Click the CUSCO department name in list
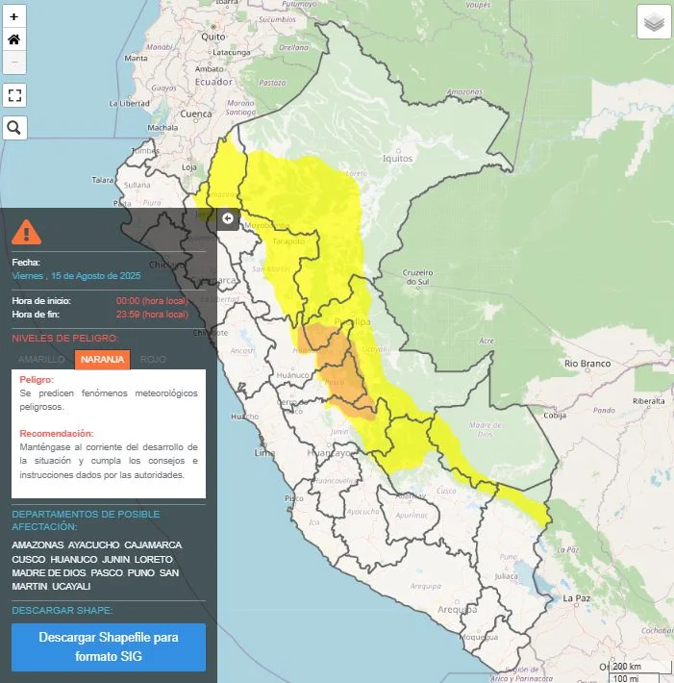Screen dimensions: 674x683 click(x=29, y=559)
